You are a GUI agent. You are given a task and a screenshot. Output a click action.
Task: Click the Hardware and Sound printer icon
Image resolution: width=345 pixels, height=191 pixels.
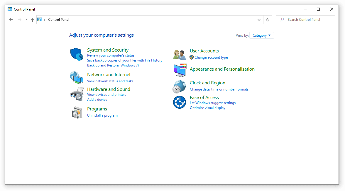click(77, 94)
